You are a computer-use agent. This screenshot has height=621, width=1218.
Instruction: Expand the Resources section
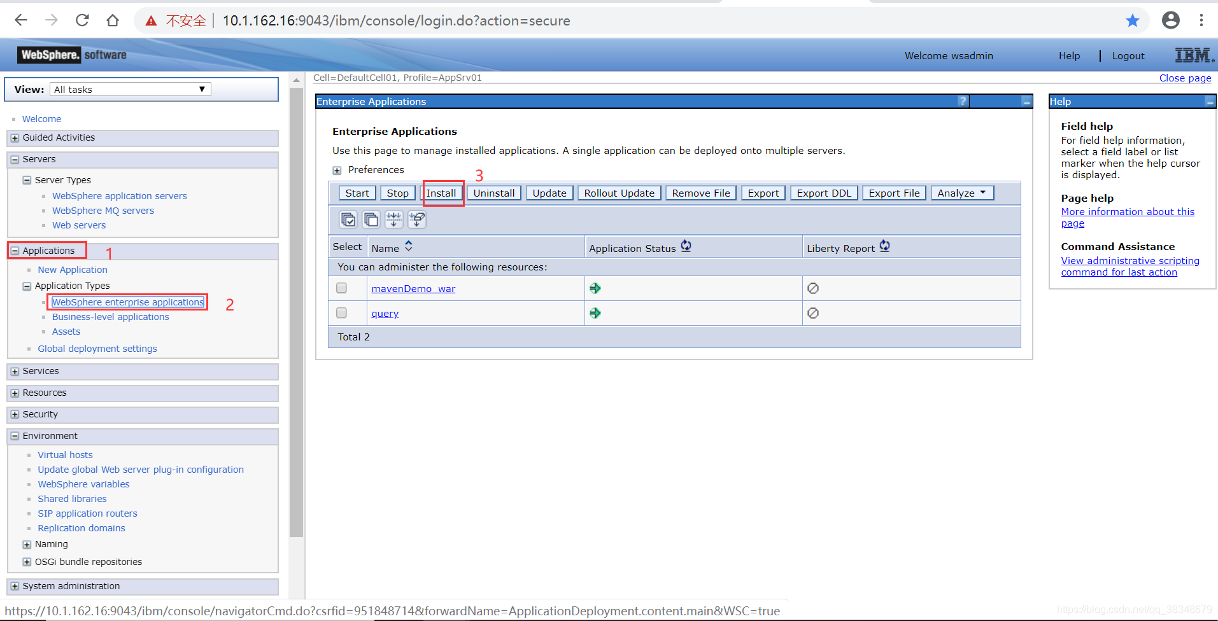(15, 393)
